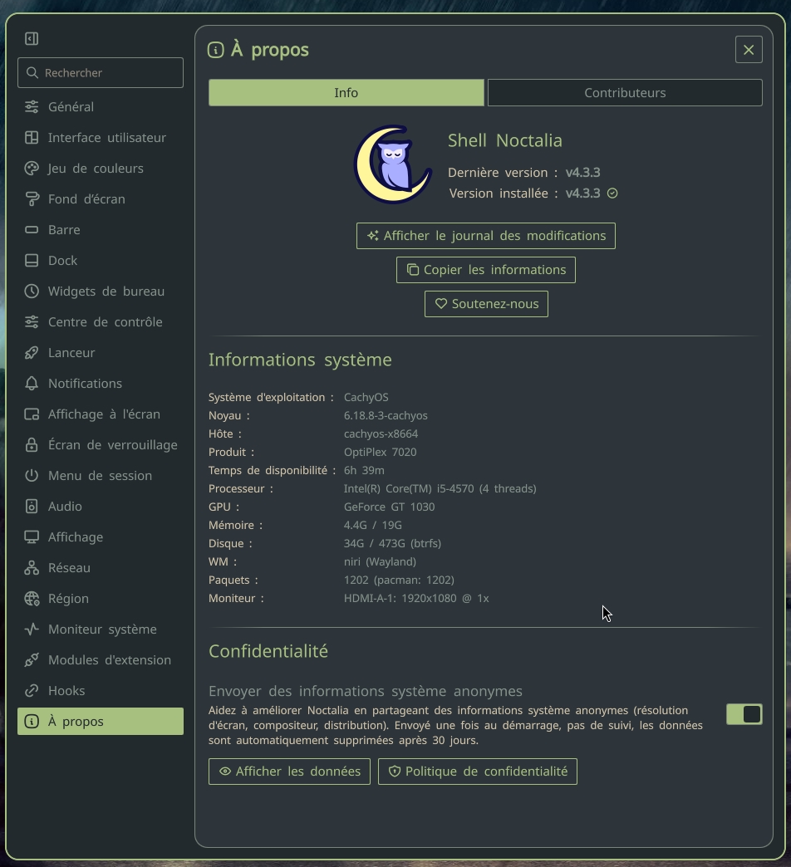791x867 pixels.
Task: Focus the Rechercher search field
Action: (x=100, y=72)
